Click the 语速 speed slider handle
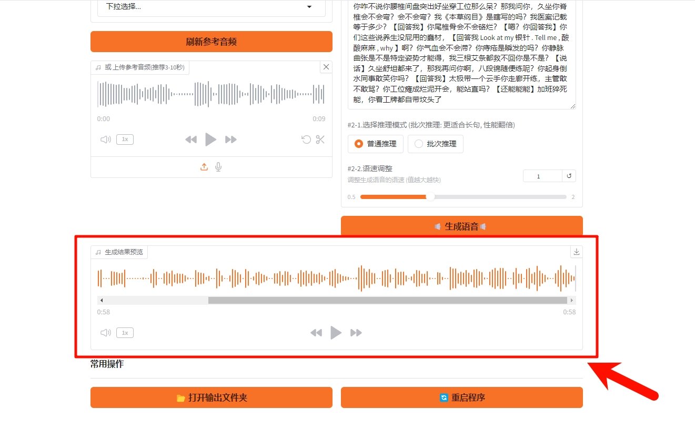This screenshot has width=695, height=428. [x=431, y=197]
